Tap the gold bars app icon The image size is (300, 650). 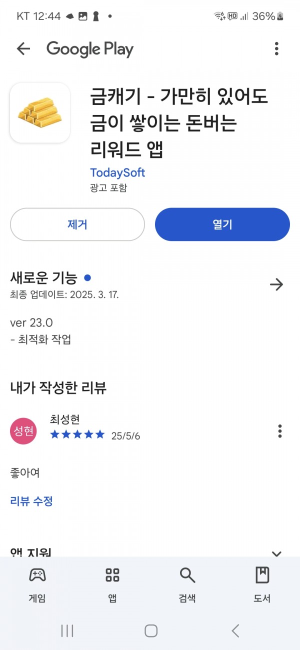pos(40,112)
